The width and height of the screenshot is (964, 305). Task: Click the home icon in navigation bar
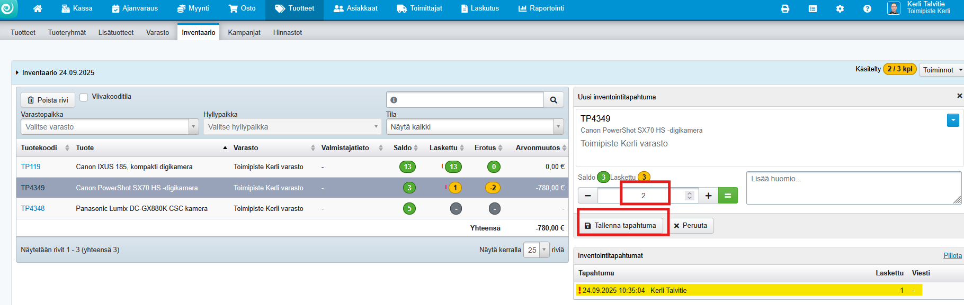coord(38,9)
